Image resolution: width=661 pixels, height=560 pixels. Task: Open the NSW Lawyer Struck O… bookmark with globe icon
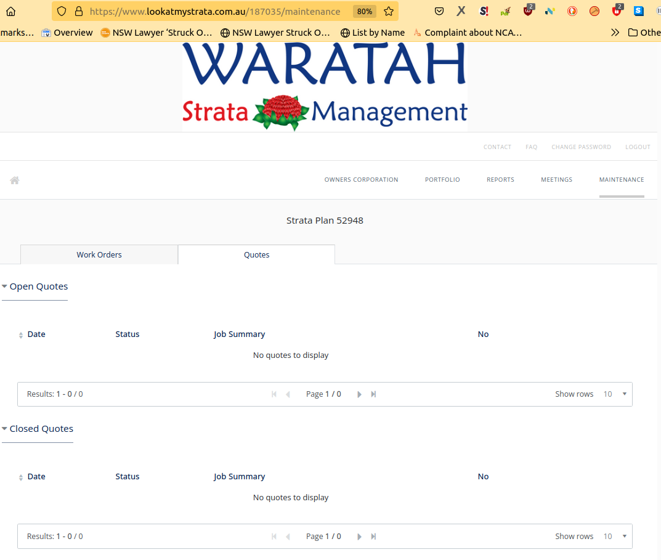coord(275,33)
